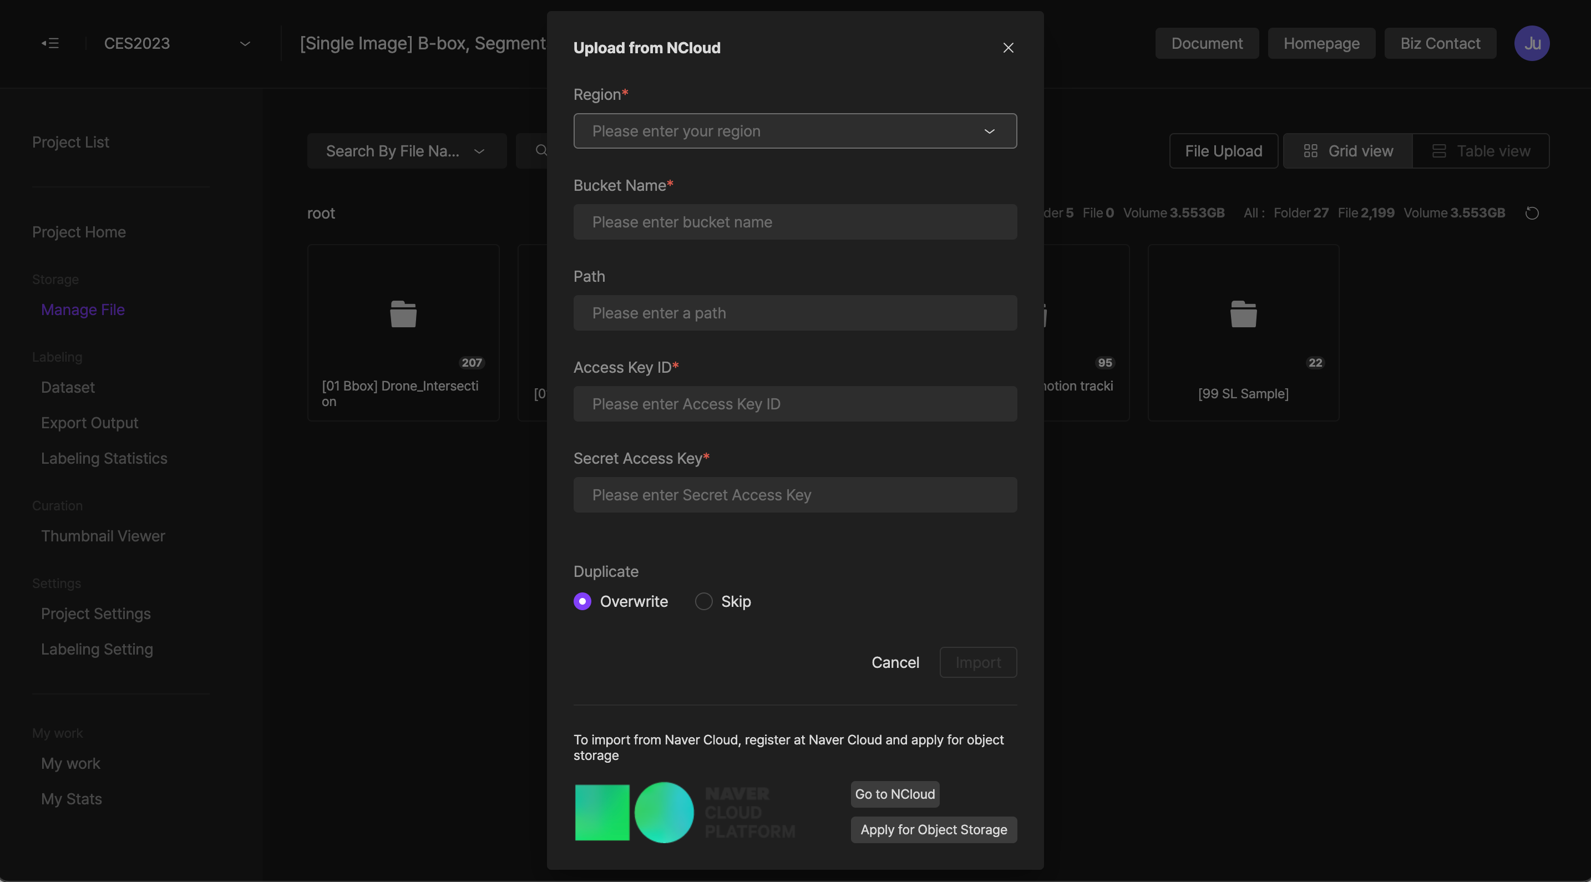Collapse the sidebar menu icon

(50, 43)
